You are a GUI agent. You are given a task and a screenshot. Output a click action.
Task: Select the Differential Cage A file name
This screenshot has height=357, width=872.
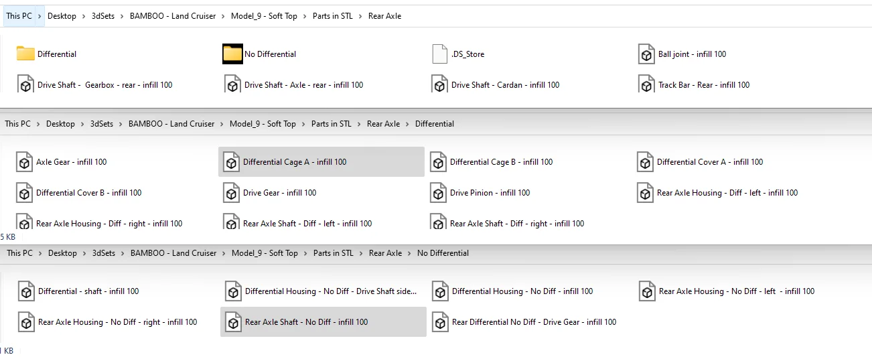294,162
